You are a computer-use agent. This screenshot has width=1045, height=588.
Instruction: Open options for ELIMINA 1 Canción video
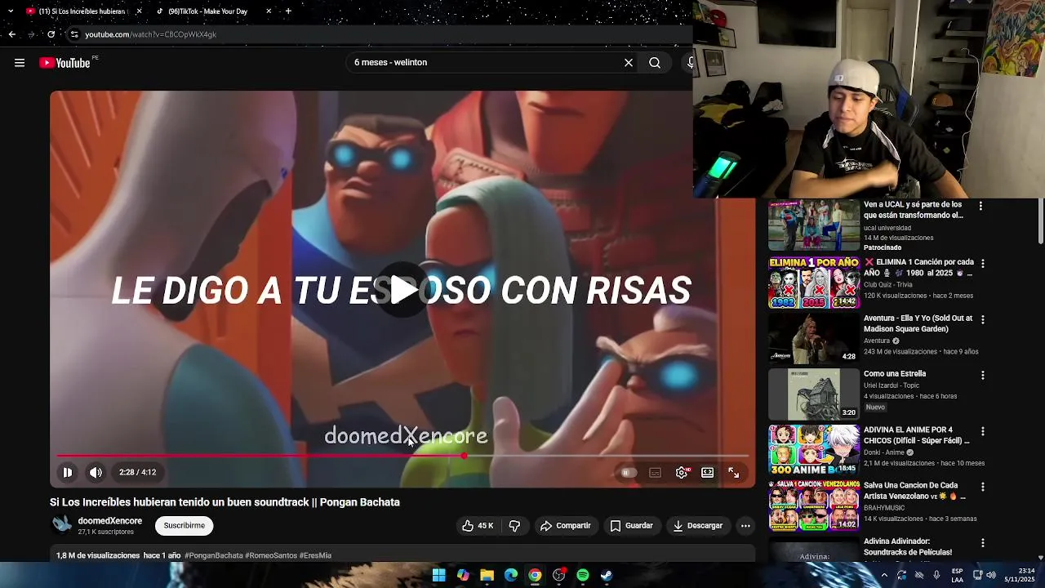tap(982, 264)
